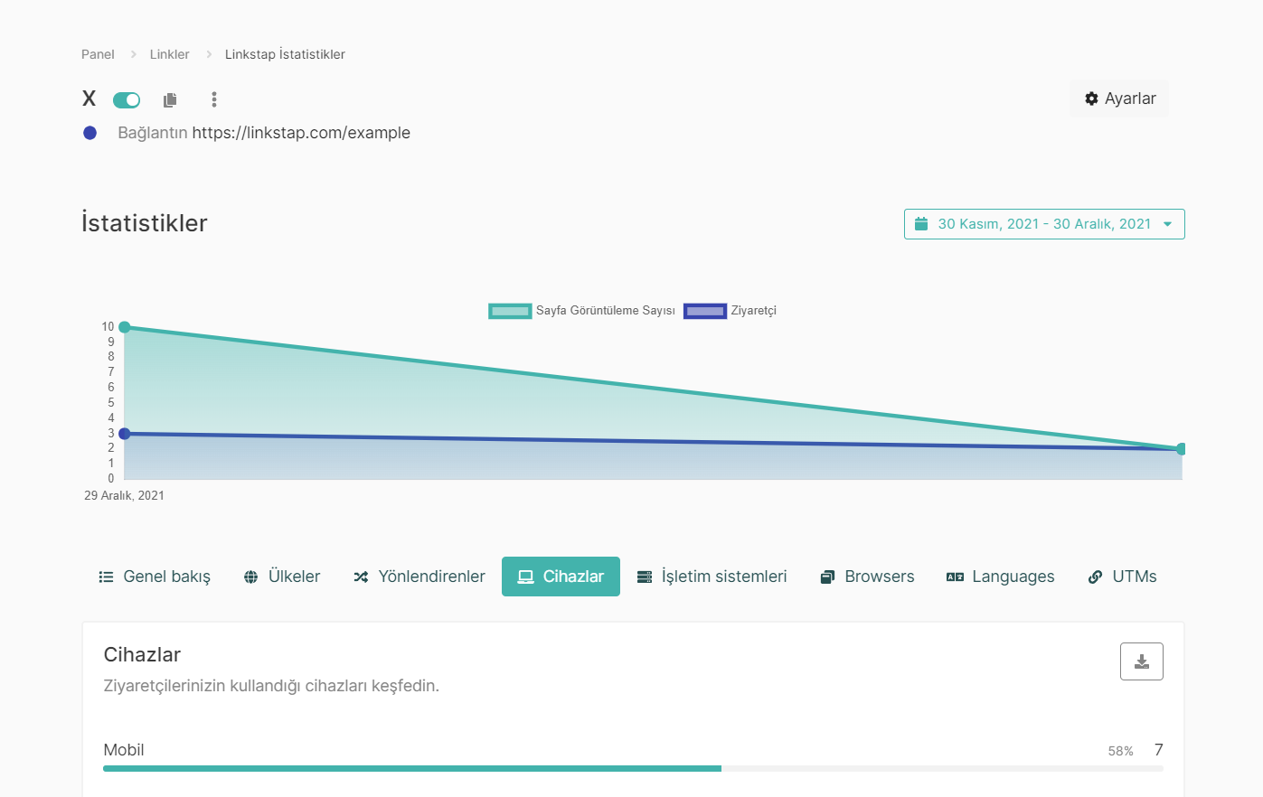Click the Cihazlar card heading

[x=142, y=655]
